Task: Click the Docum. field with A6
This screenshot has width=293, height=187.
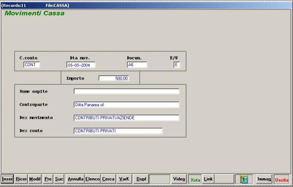Action: (x=137, y=65)
